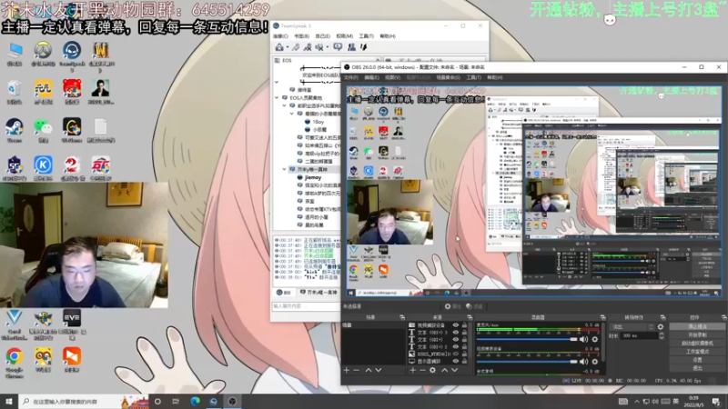Open OBS 设置 settings button
The image size is (728, 409).
point(697,360)
